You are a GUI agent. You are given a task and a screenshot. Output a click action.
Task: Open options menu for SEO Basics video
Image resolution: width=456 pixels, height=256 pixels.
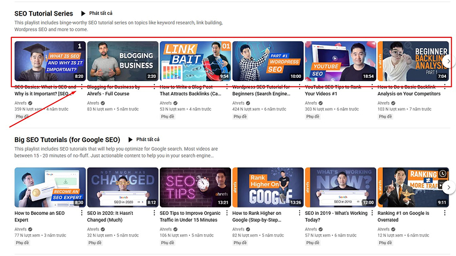click(x=82, y=87)
